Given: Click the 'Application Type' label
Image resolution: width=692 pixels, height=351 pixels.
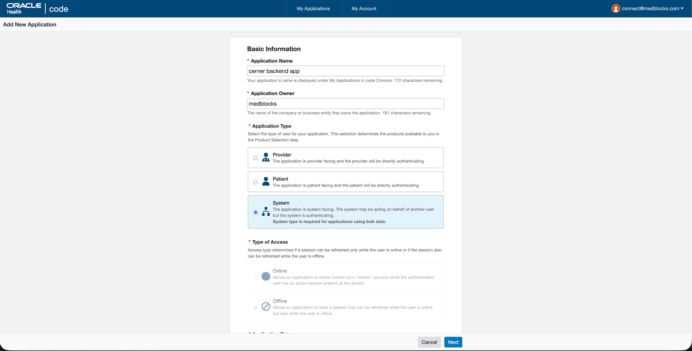Looking at the screenshot, I should point(272,126).
